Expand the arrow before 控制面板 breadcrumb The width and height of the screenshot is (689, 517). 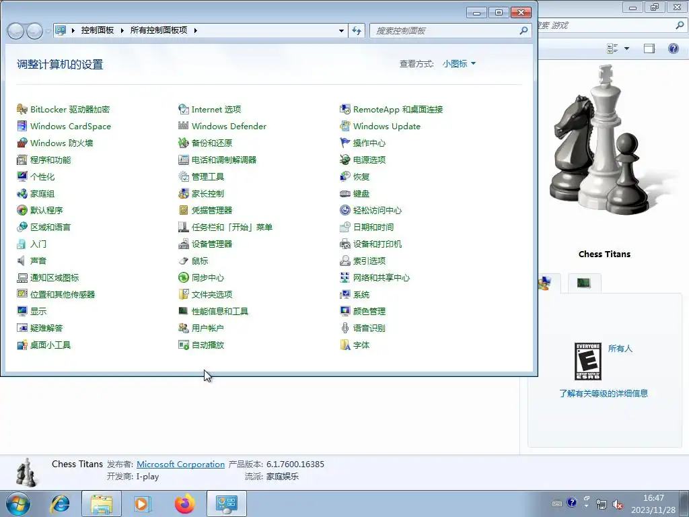pyautogui.click(x=73, y=30)
